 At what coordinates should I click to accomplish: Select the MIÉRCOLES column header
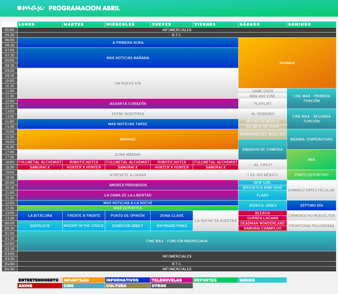(127, 24)
